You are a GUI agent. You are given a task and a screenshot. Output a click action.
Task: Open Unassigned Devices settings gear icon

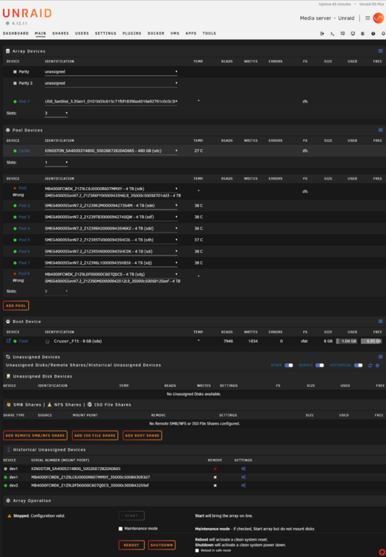point(378,365)
